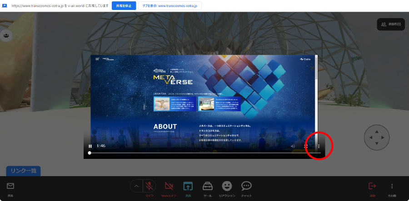Click the video progress bar
409x201 pixels.
(205, 153)
